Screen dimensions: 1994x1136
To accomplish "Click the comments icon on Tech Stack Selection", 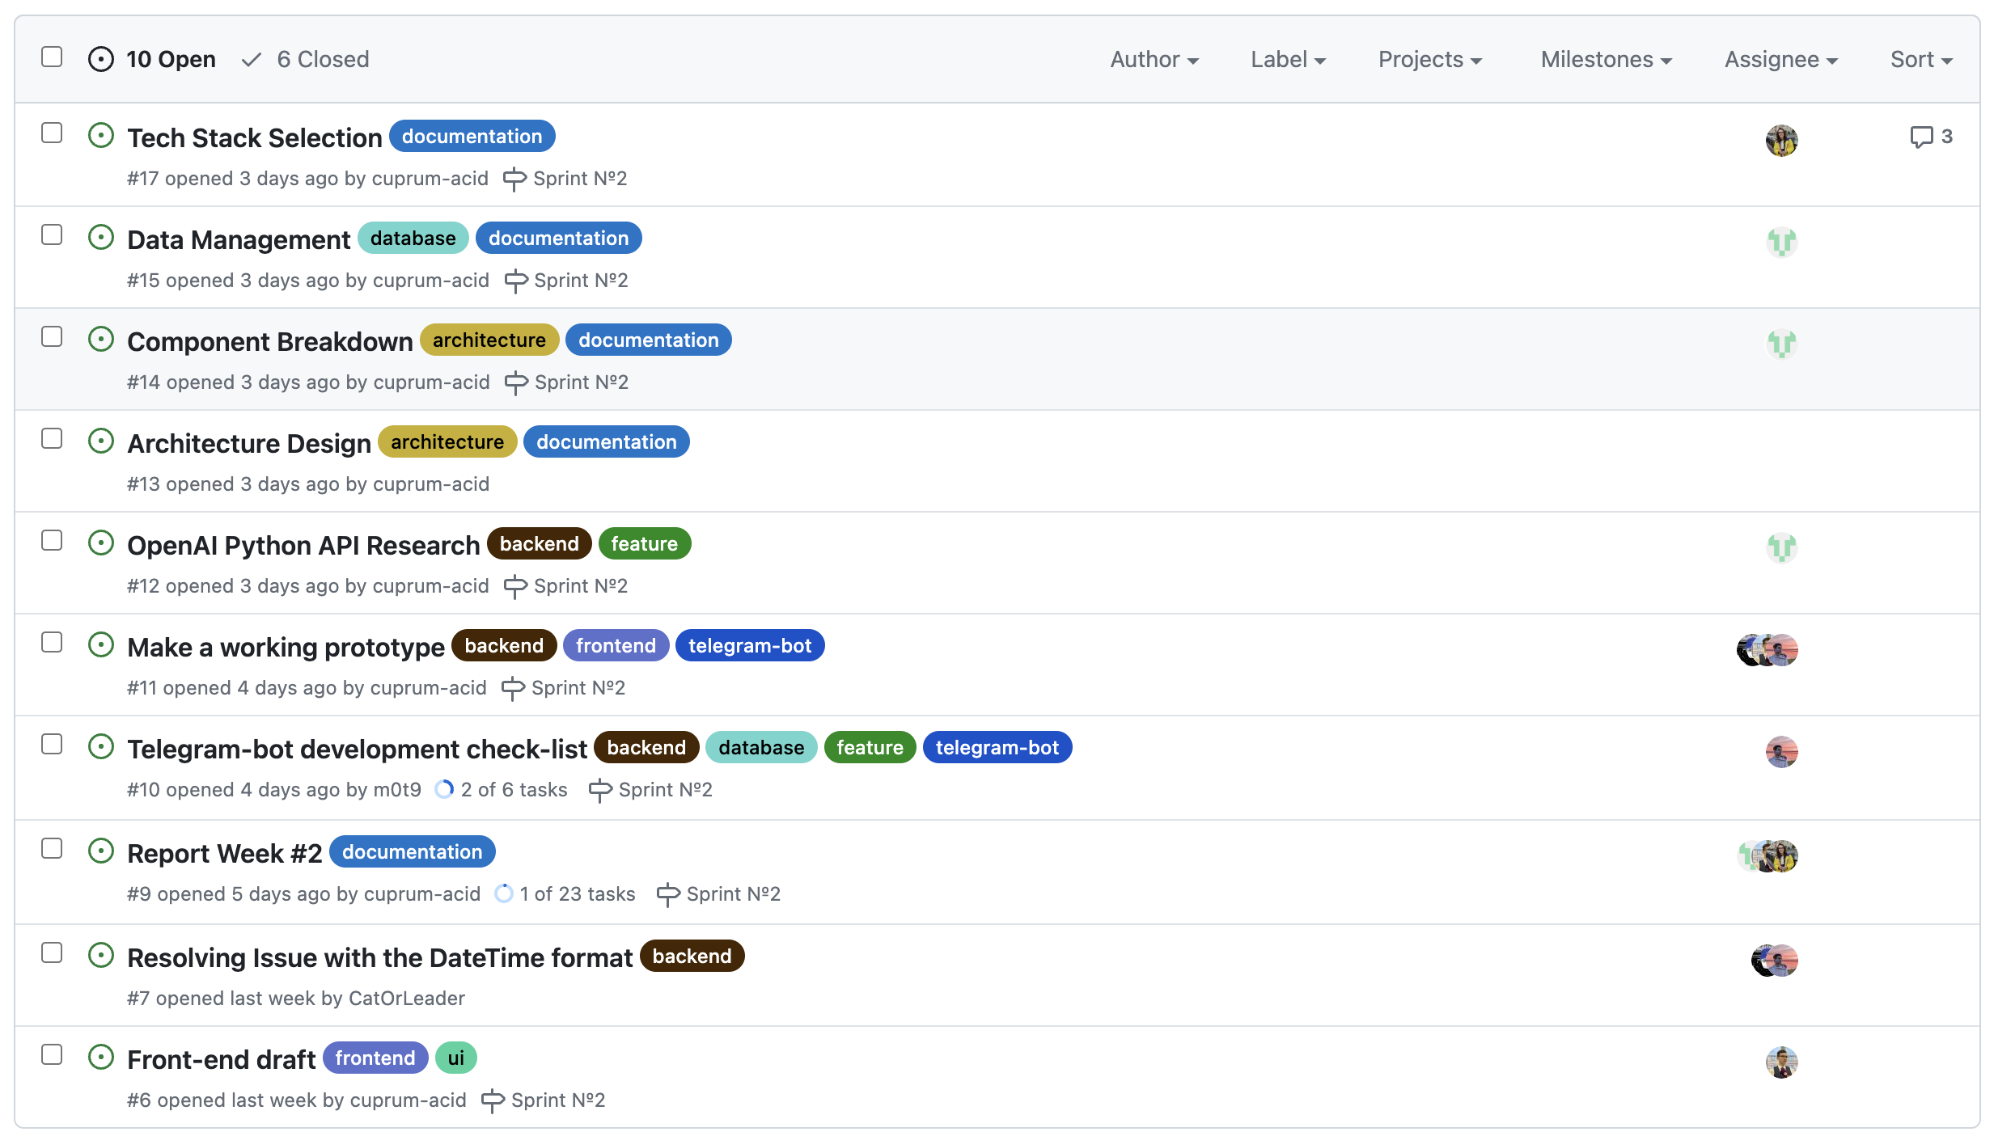I will 1920,137.
